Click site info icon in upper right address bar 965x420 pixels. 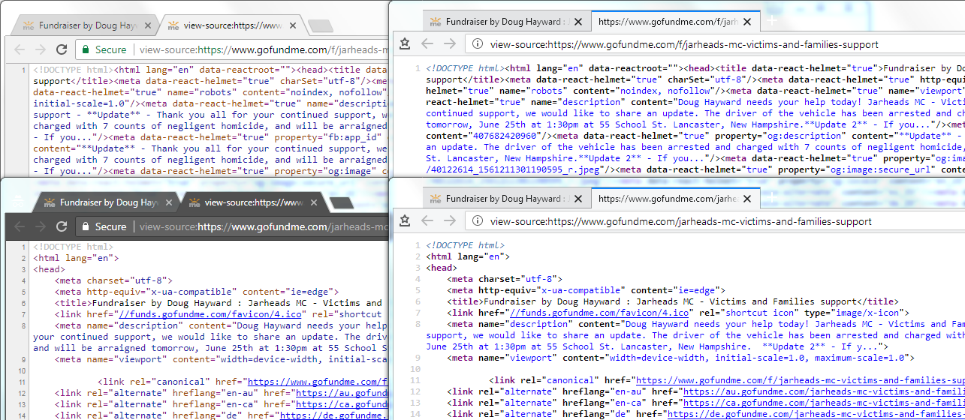coord(477,44)
